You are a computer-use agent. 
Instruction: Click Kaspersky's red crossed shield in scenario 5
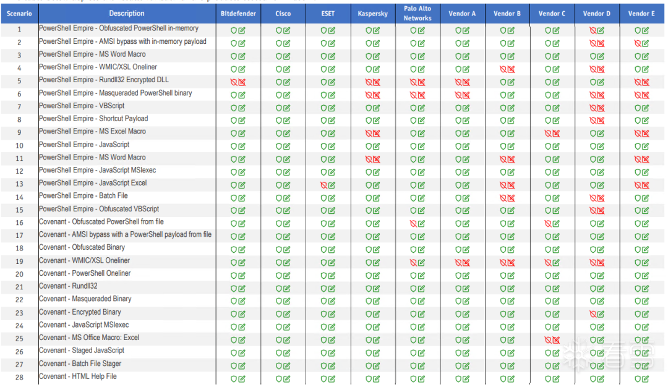(369, 82)
